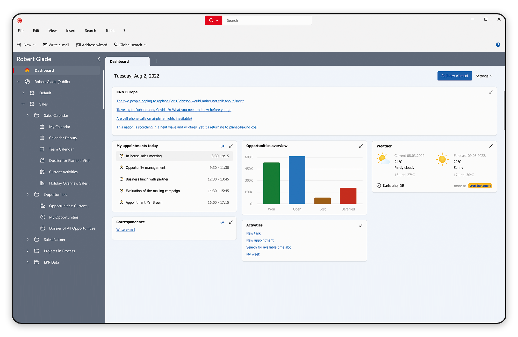Click the Global search magnifier icon
Screen dimensions: 518x337
[x=116, y=45]
